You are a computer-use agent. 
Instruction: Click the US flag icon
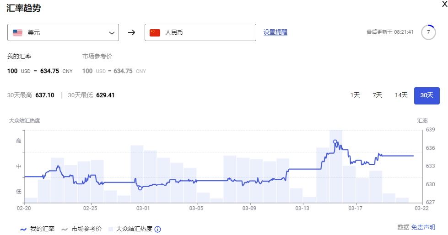[x=18, y=33]
